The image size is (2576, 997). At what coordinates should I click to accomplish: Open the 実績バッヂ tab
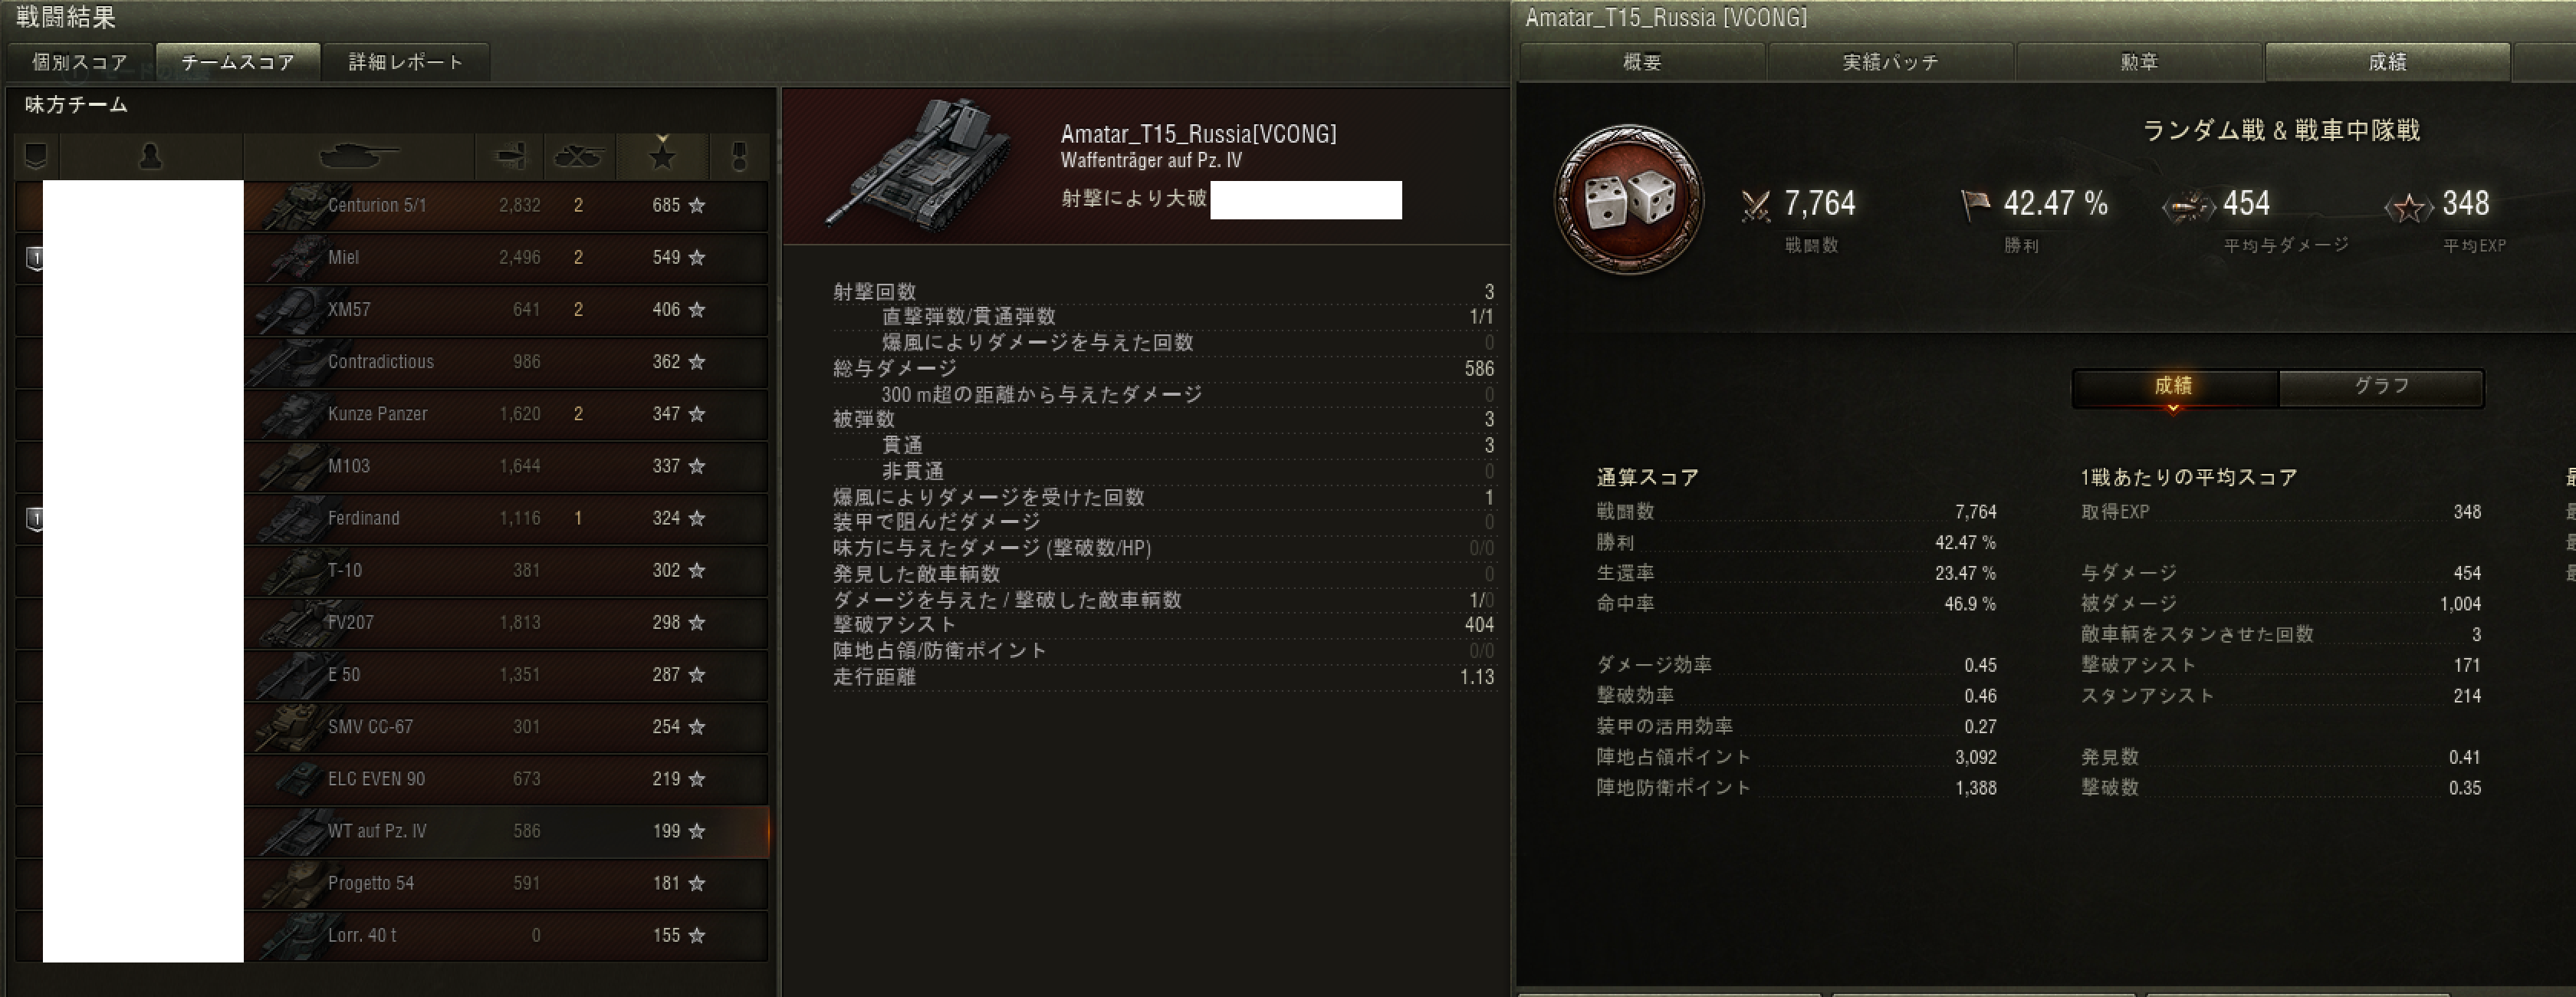(1890, 62)
